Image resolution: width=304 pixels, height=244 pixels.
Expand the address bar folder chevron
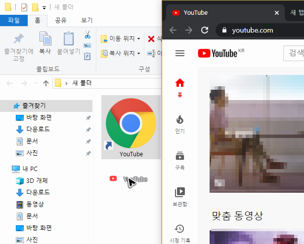66,83
